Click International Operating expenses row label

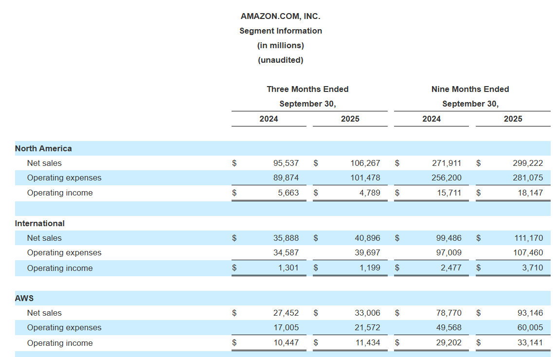pos(64,252)
